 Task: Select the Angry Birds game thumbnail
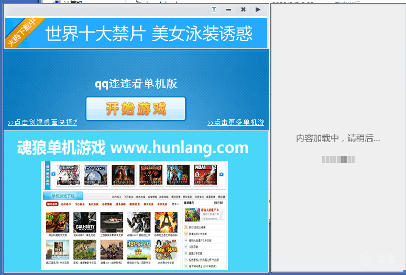[138, 249]
